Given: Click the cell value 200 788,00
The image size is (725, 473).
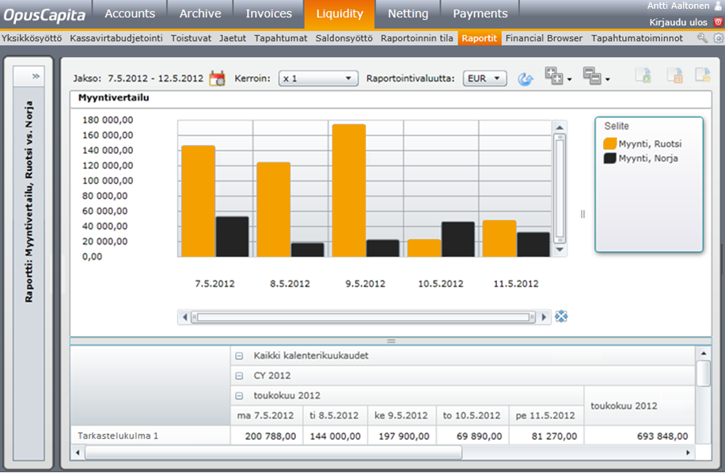Looking at the screenshot, I should point(271,436).
